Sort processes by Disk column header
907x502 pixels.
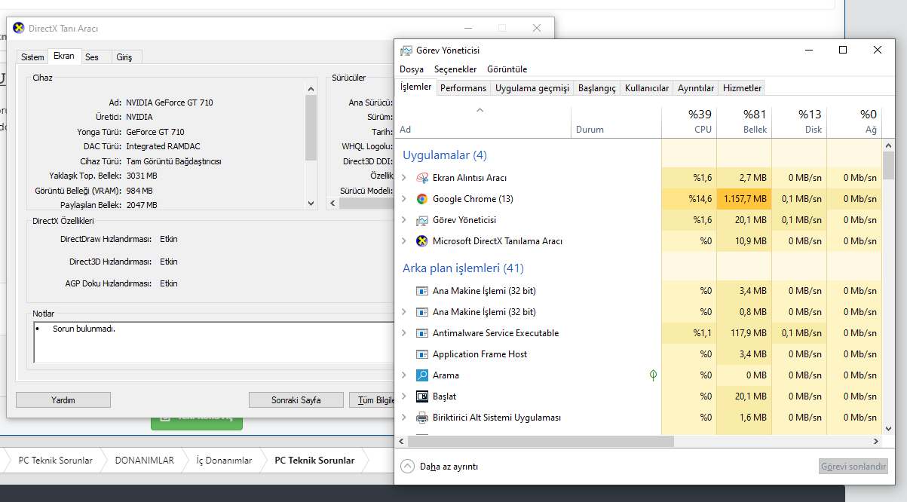click(799, 122)
